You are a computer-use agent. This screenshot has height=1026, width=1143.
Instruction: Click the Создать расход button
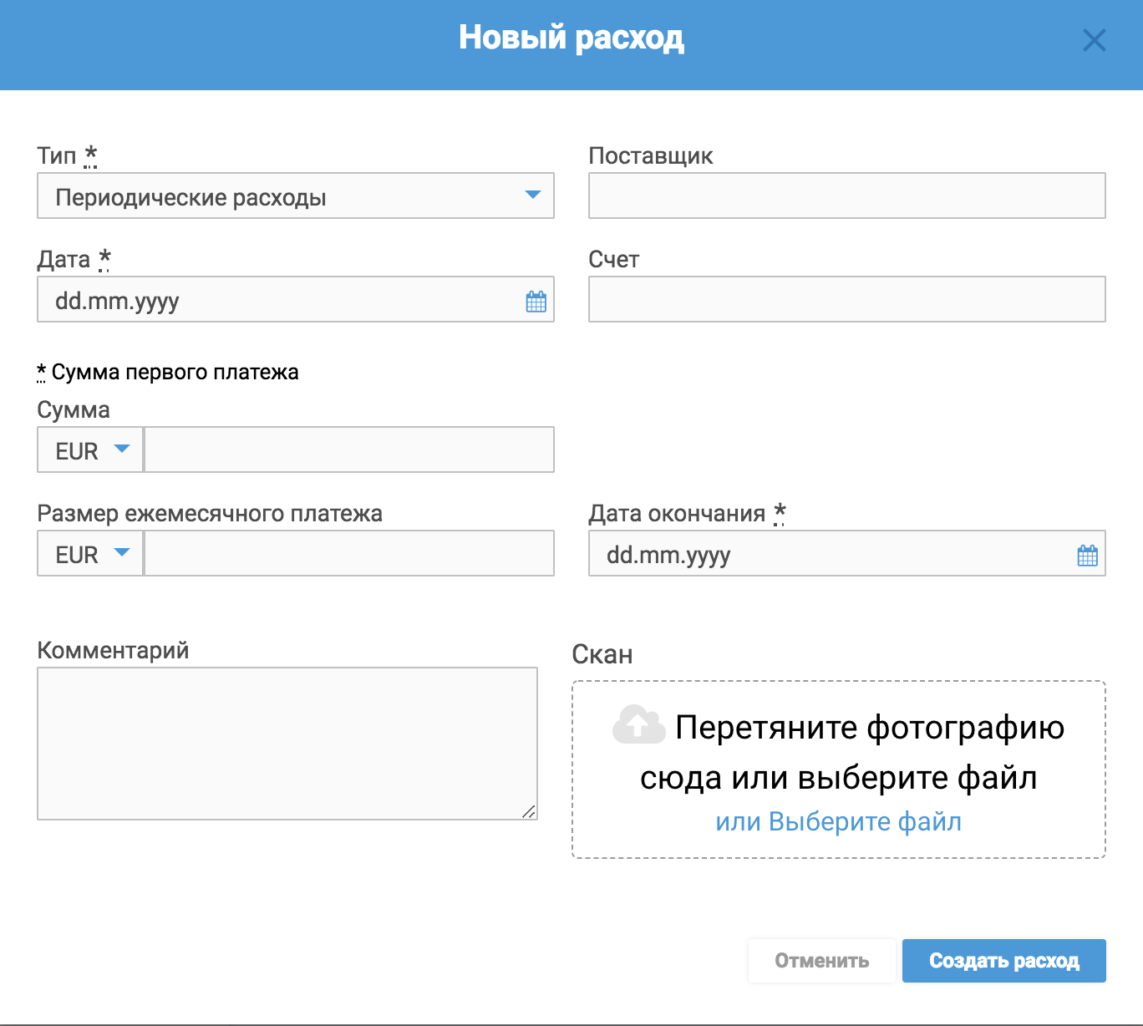click(1004, 961)
